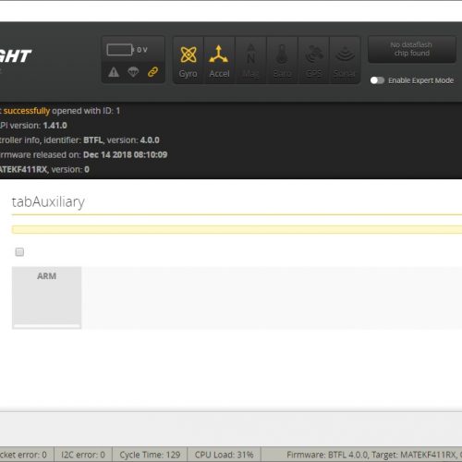
Task: Tick the checkbox above the ARM mode
Action: (19, 252)
